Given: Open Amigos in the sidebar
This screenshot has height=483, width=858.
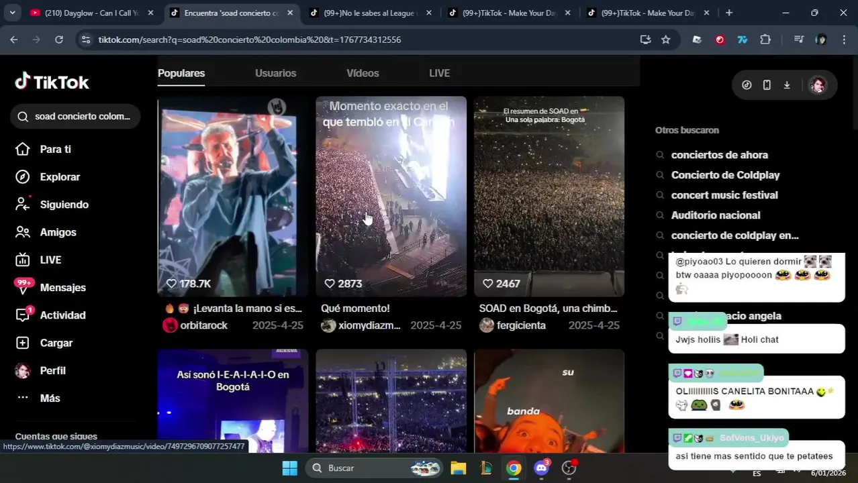Looking at the screenshot, I should 58,232.
